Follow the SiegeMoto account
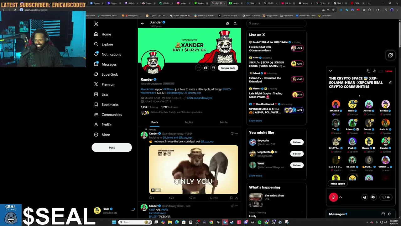This screenshot has height=226, width=401. (297, 153)
